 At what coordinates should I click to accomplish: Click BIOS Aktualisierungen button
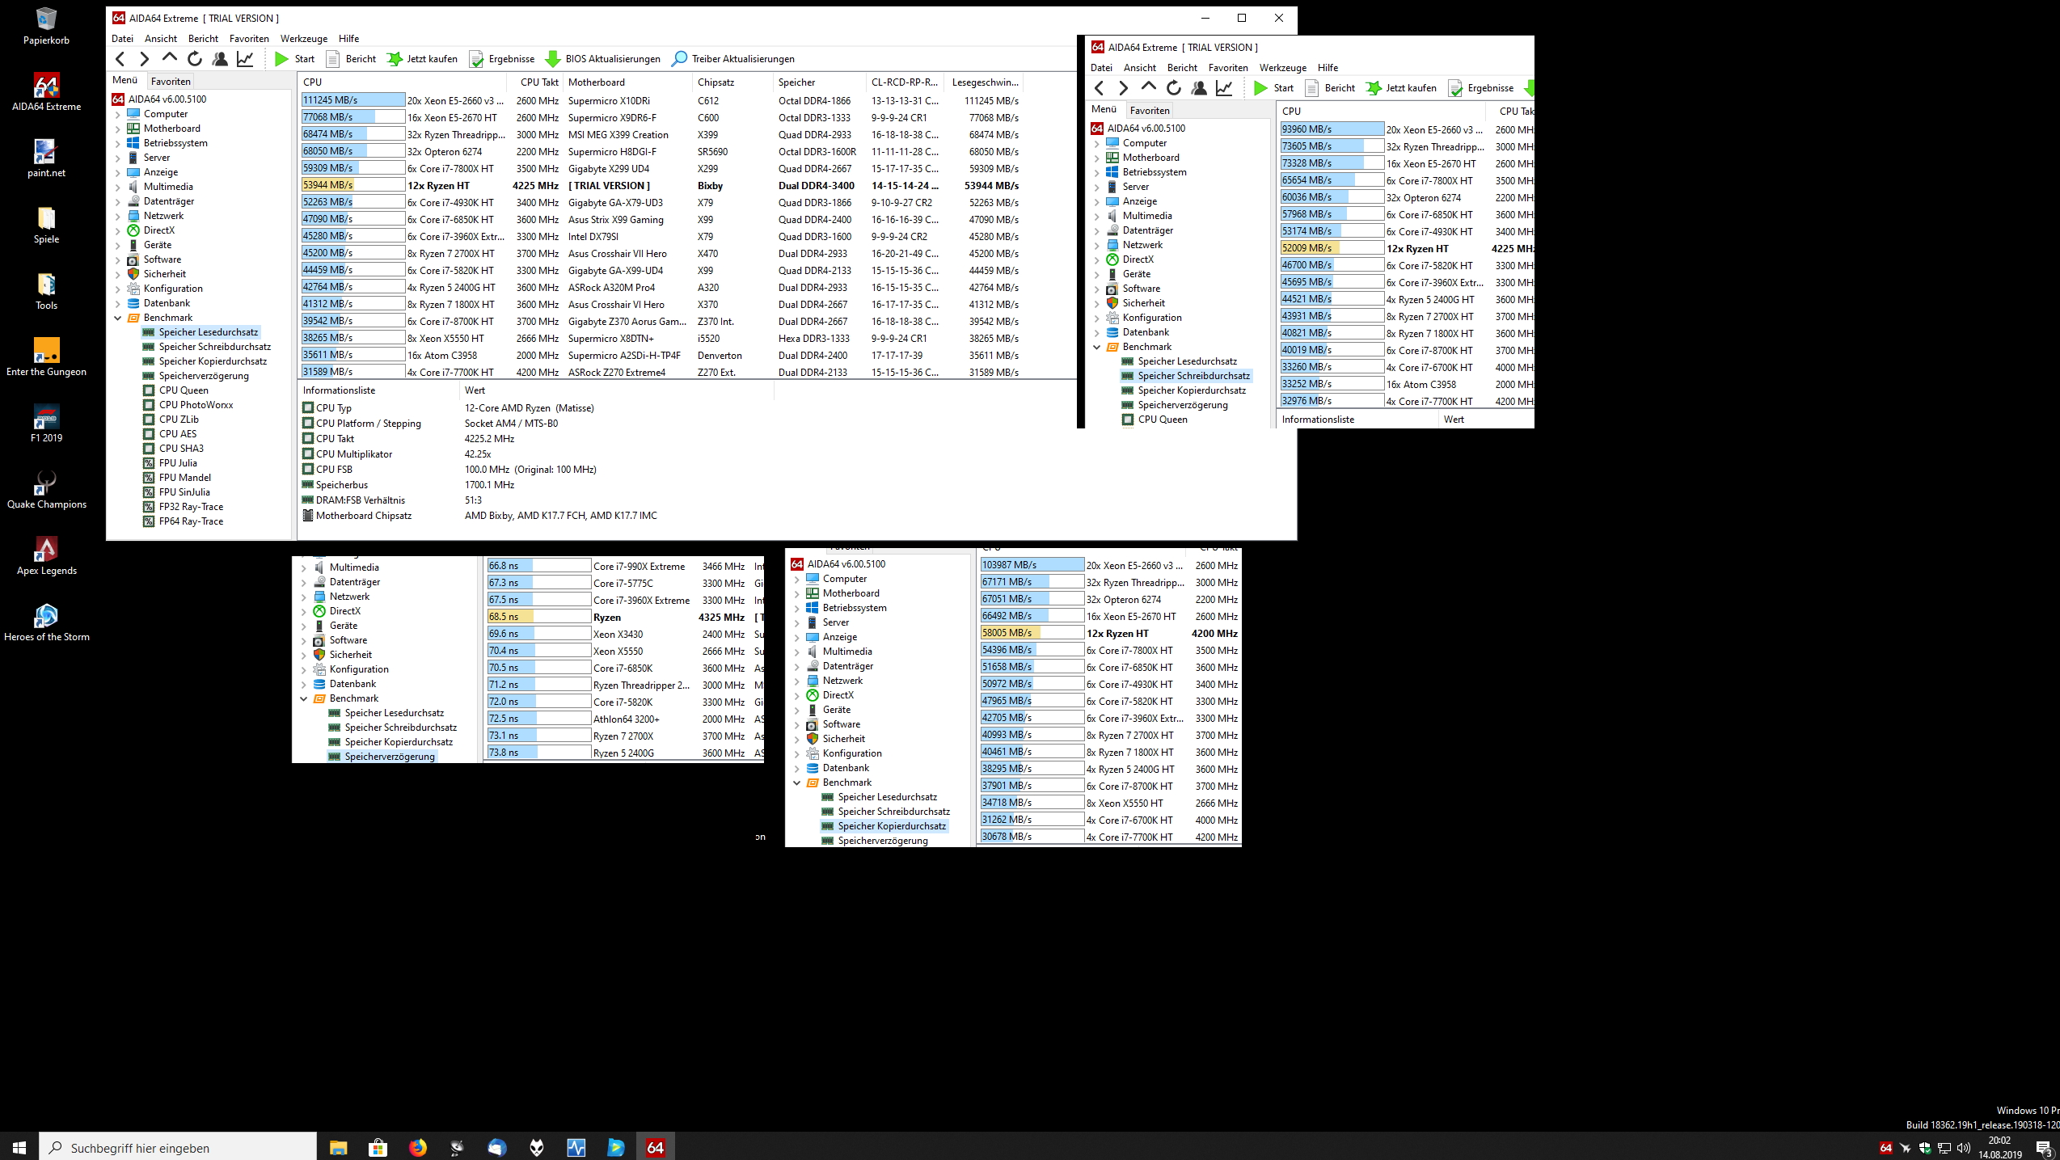coord(603,58)
